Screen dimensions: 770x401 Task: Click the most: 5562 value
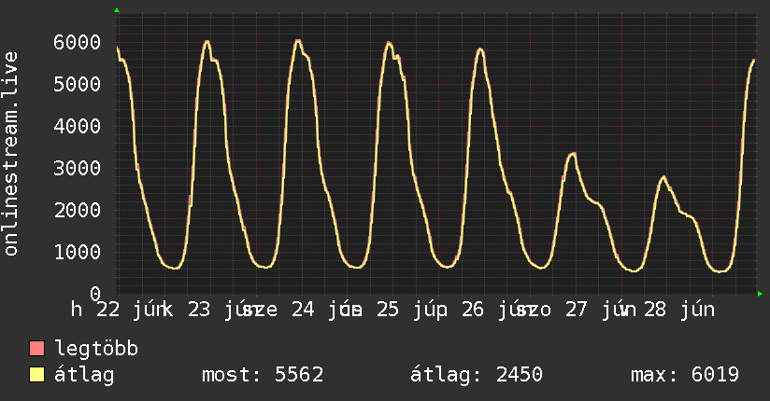tap(263, 375)
